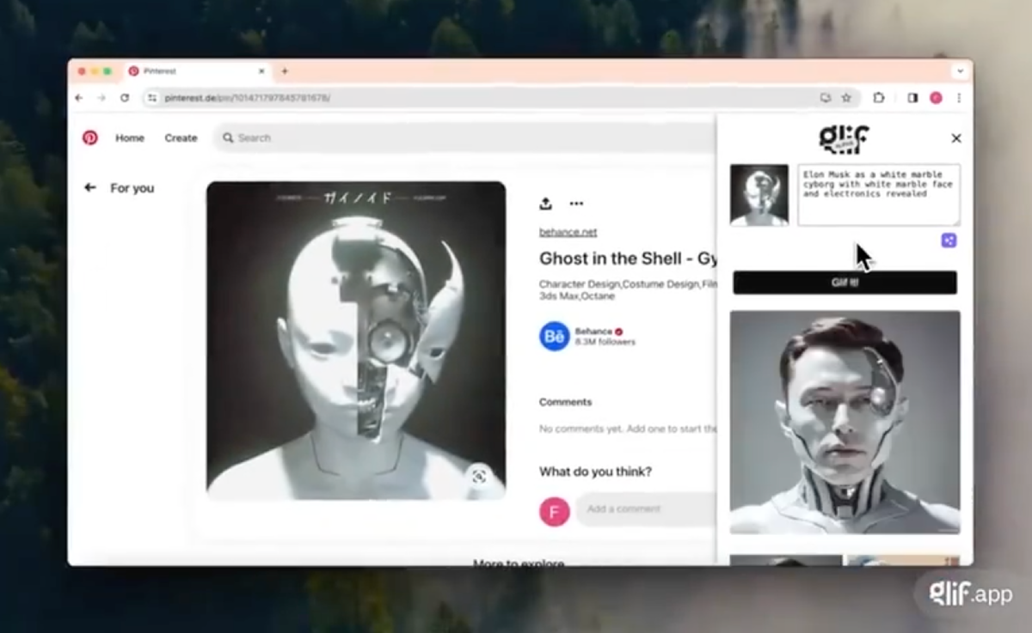
Task: Open a new tab with plus button
Action: tap(285, 71)
